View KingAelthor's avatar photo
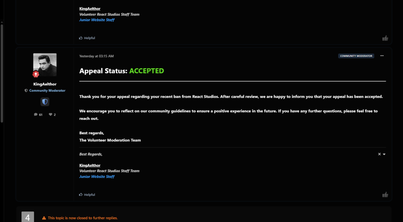This screenshot has width=403, height=222. (x=45, y=65)
